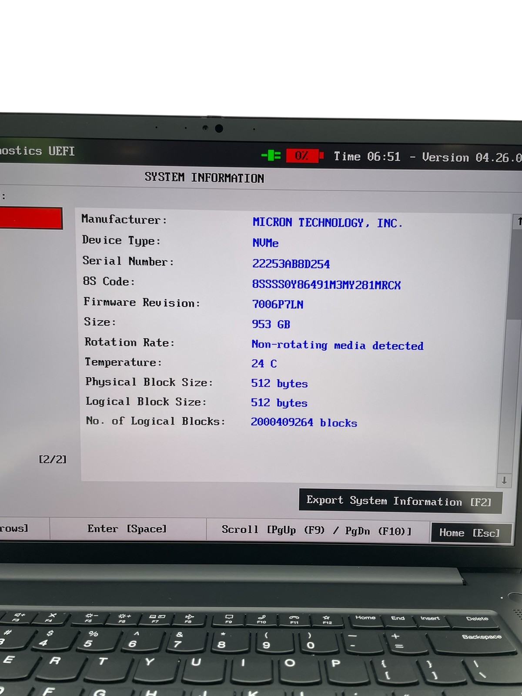Click 2000409264 blocks value

[x=304, y=422]
